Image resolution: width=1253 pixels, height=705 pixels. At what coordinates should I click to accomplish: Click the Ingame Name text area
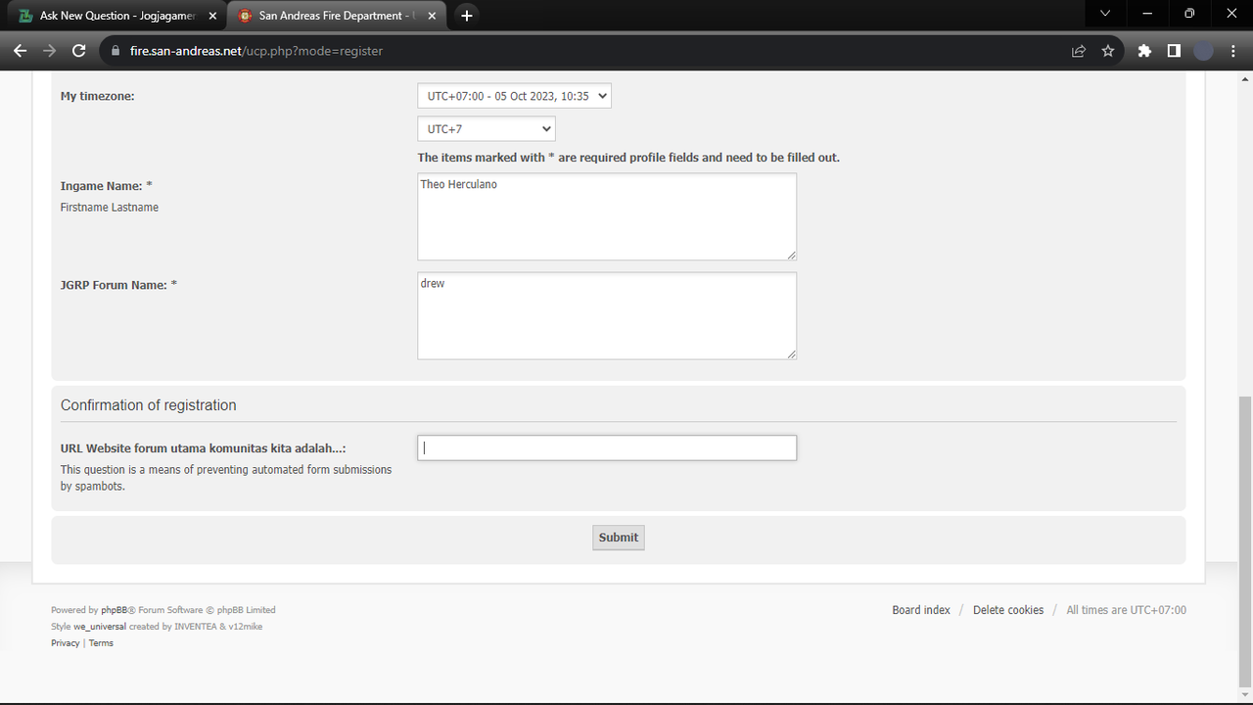point(607,216)
